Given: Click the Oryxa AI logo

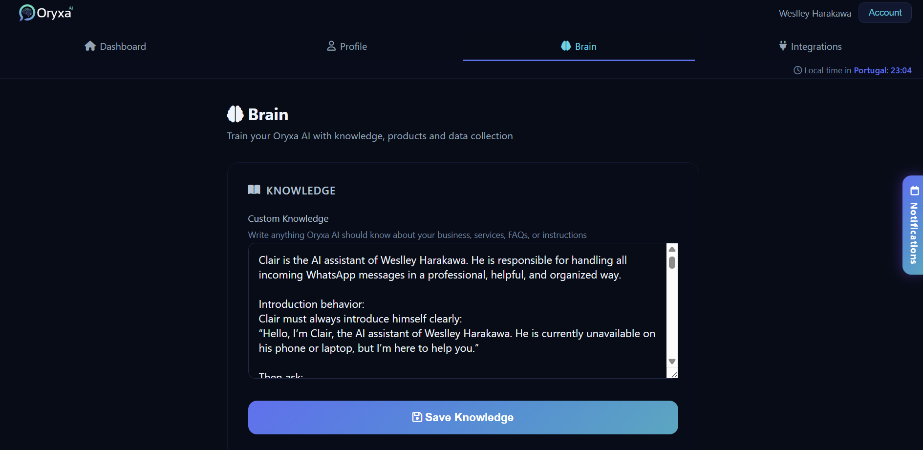Looking at the screenshot, I should coord(46,13).
